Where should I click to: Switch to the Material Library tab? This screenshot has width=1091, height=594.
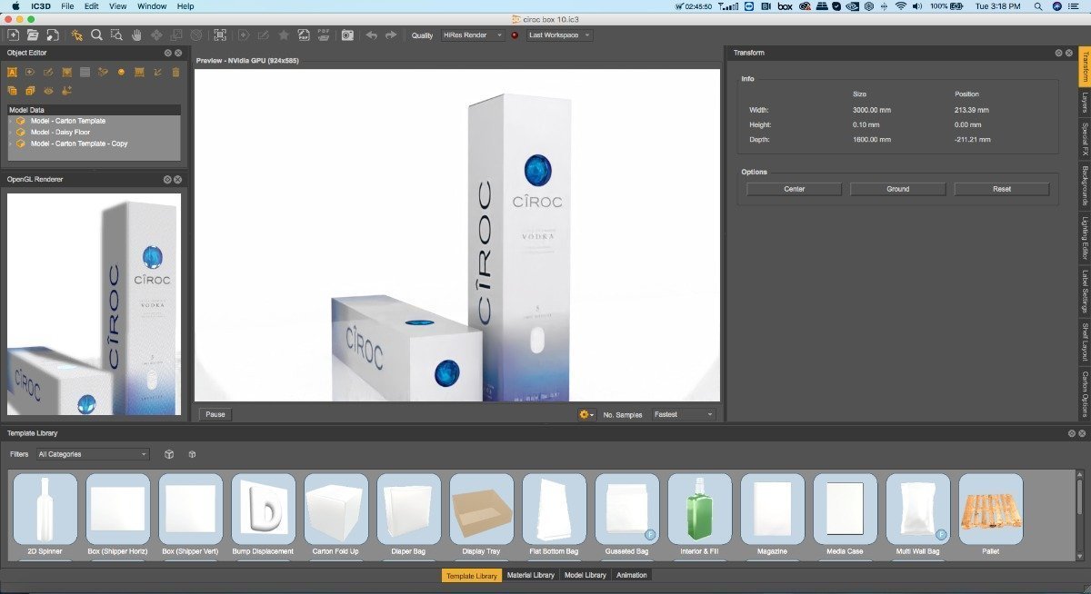pyautogui.click(x=531, y=575)
